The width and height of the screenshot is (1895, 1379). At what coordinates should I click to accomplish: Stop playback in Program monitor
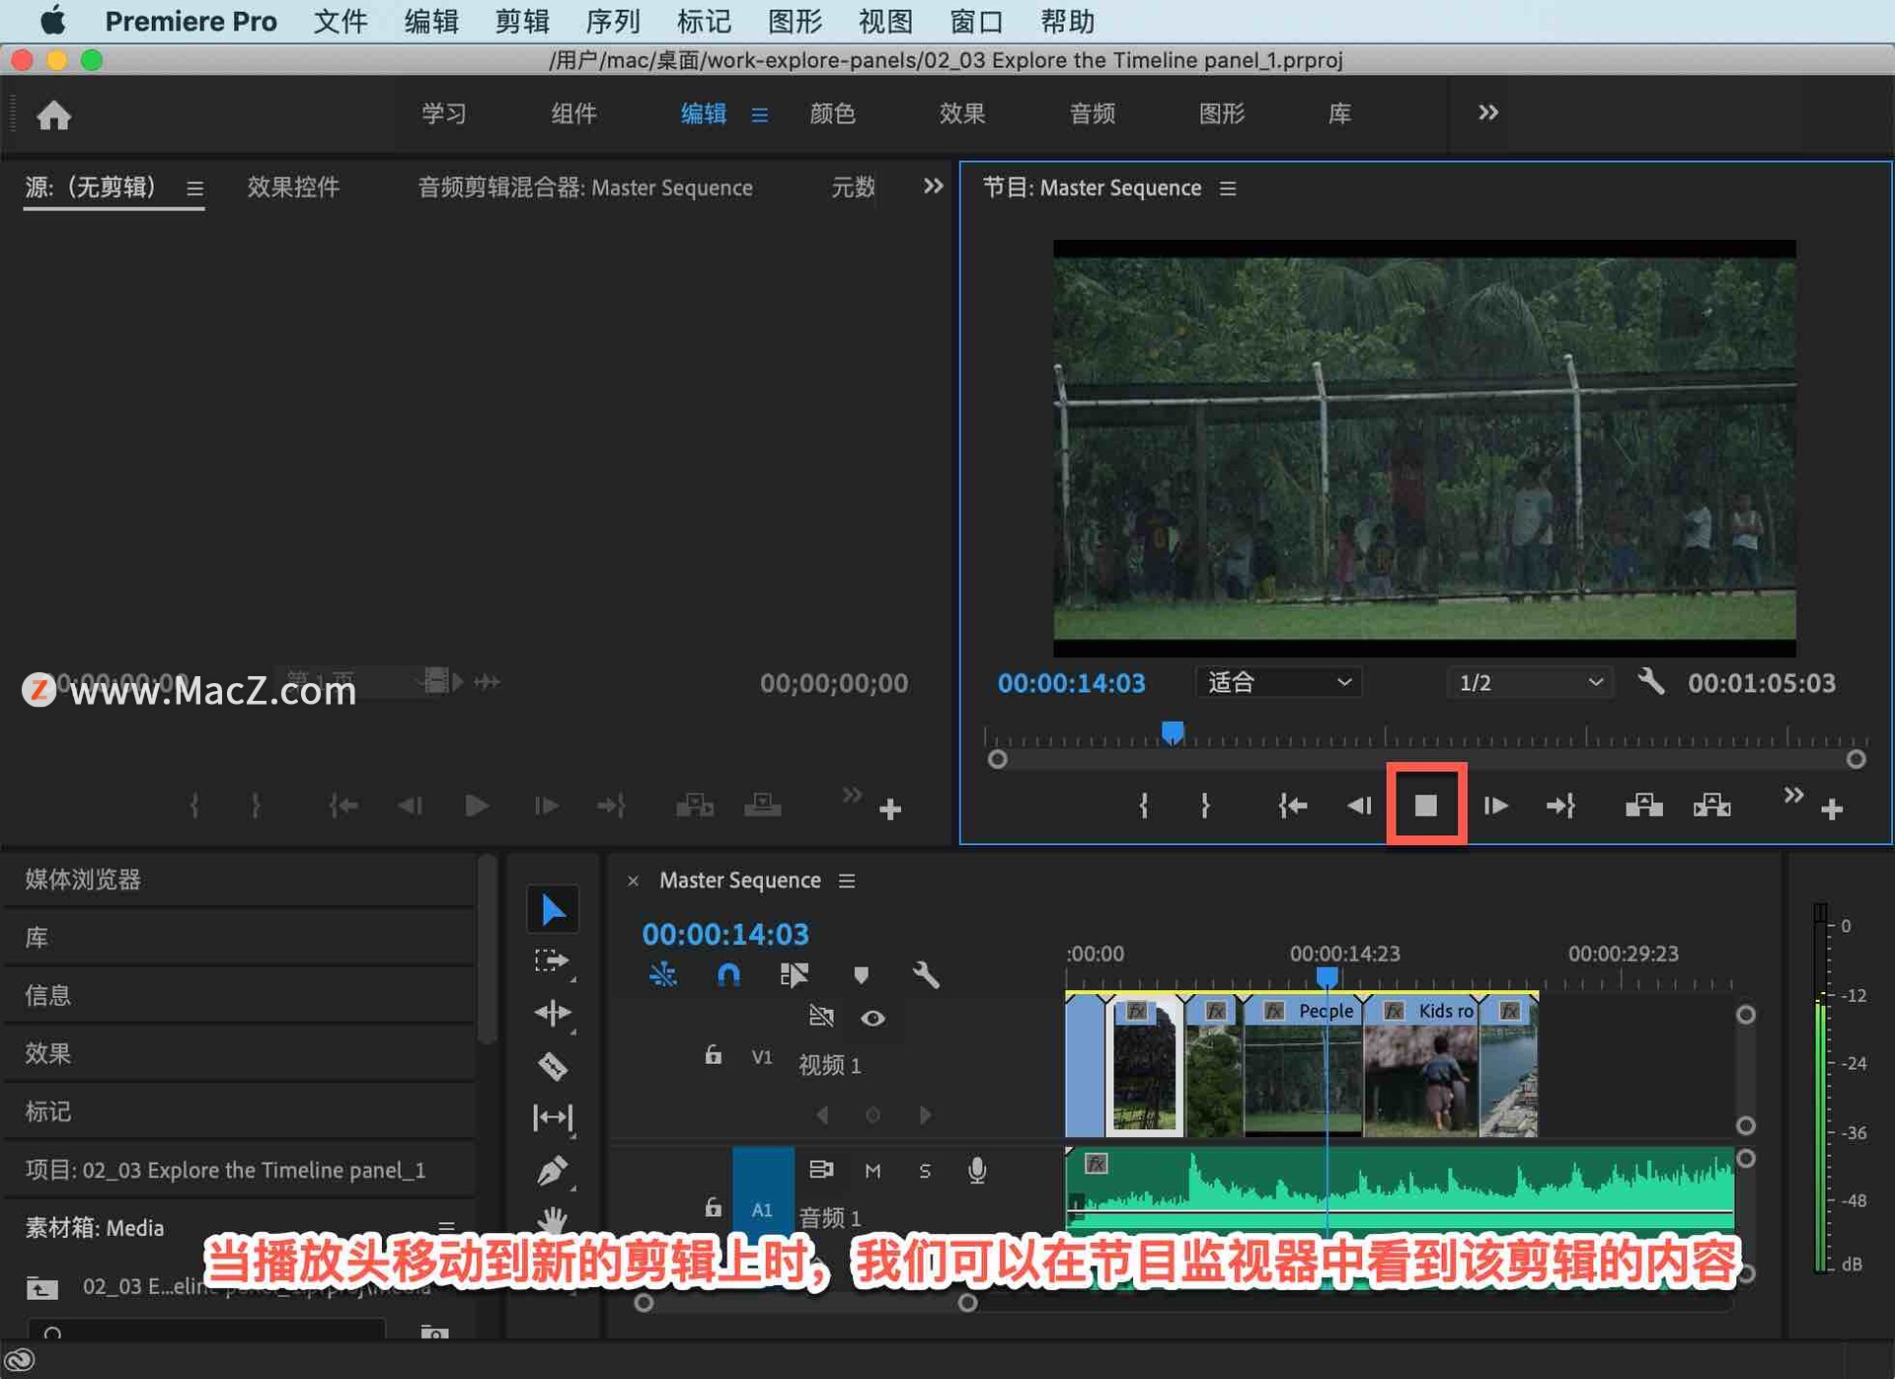pyautogui.click(x=1425, y=805)
